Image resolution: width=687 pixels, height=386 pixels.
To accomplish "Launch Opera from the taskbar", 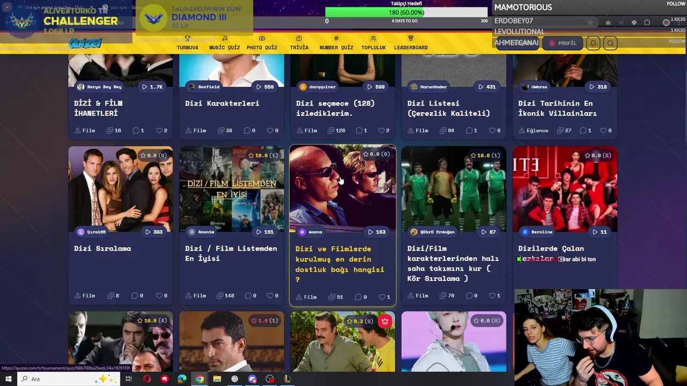I will click(147, 379).
